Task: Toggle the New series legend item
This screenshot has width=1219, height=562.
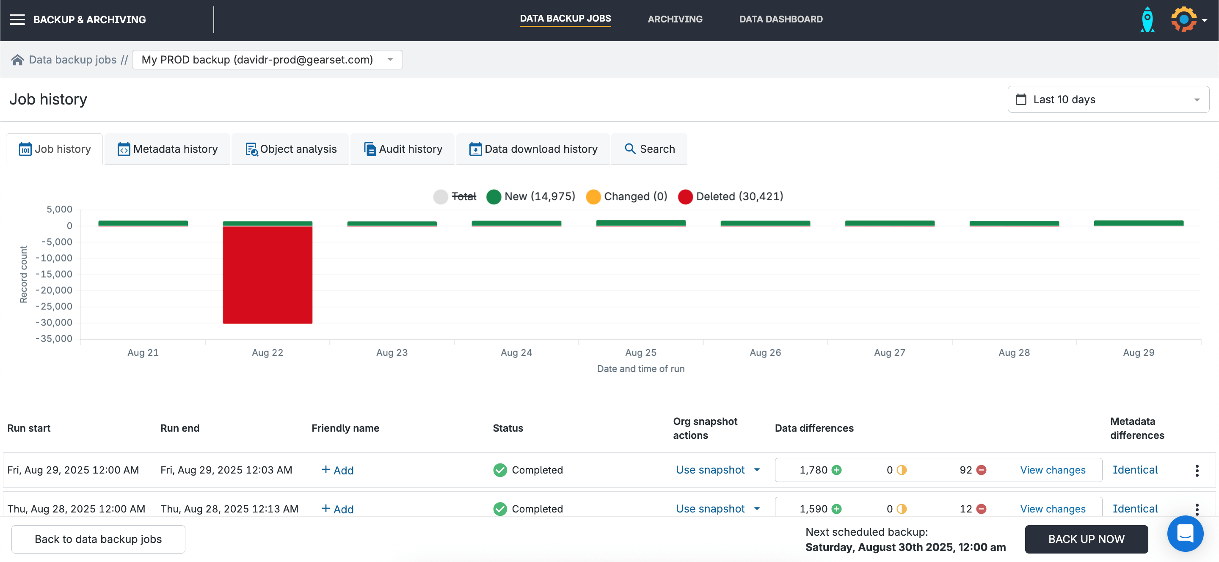Action: point(530,196)
